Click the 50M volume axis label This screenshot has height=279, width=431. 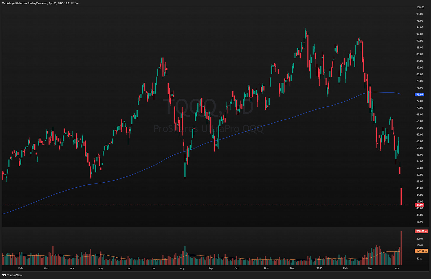pyautogui.click(x=419, y=259)
